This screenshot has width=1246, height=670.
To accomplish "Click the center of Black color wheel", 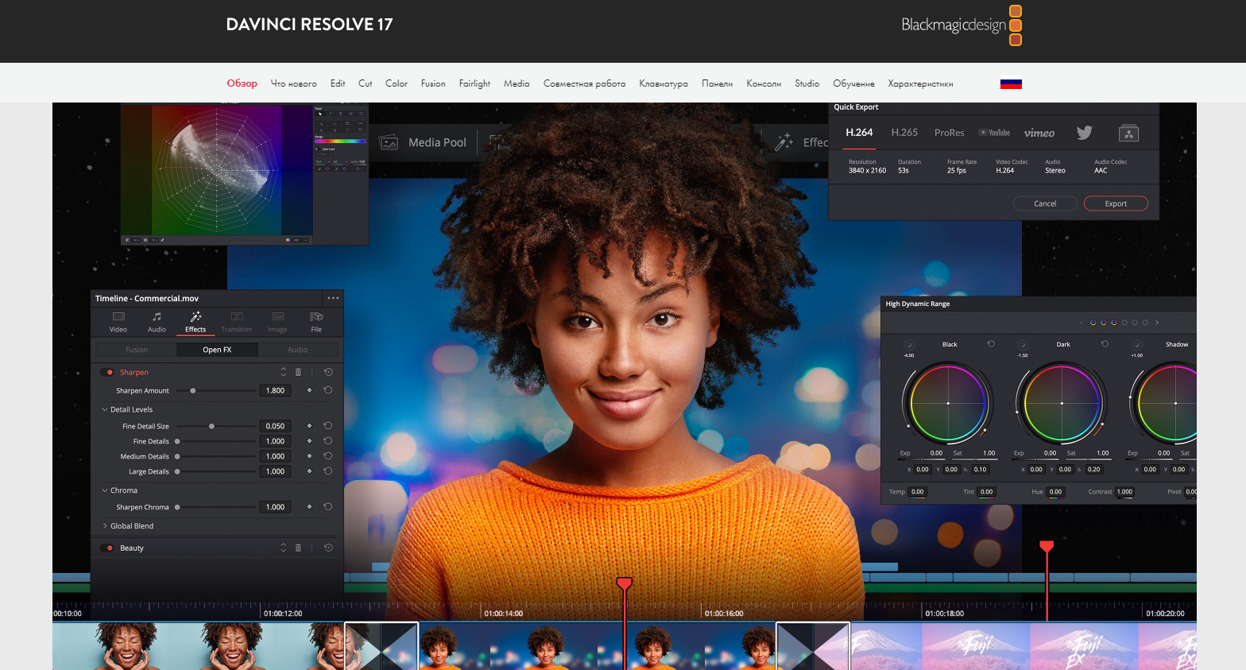I will 948,404.
